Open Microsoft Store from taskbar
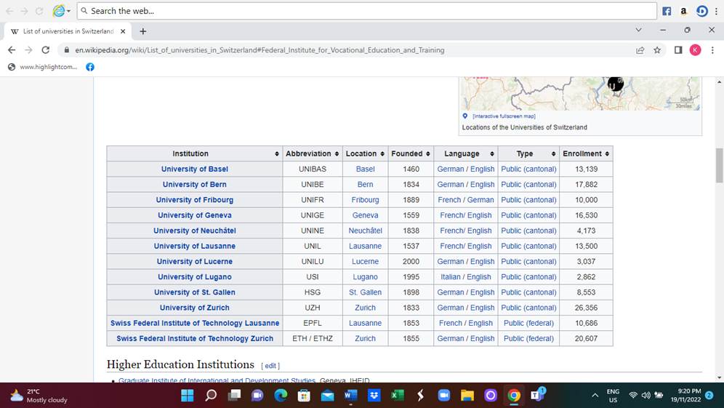The width and height of the screenshot is (724, 408). pyautogui.click(x=304, y=396)
